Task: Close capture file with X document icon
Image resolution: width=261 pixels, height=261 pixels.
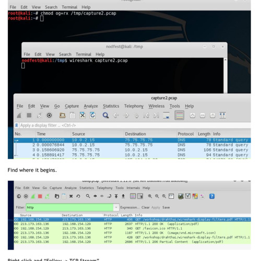Action: click(82, 115)
